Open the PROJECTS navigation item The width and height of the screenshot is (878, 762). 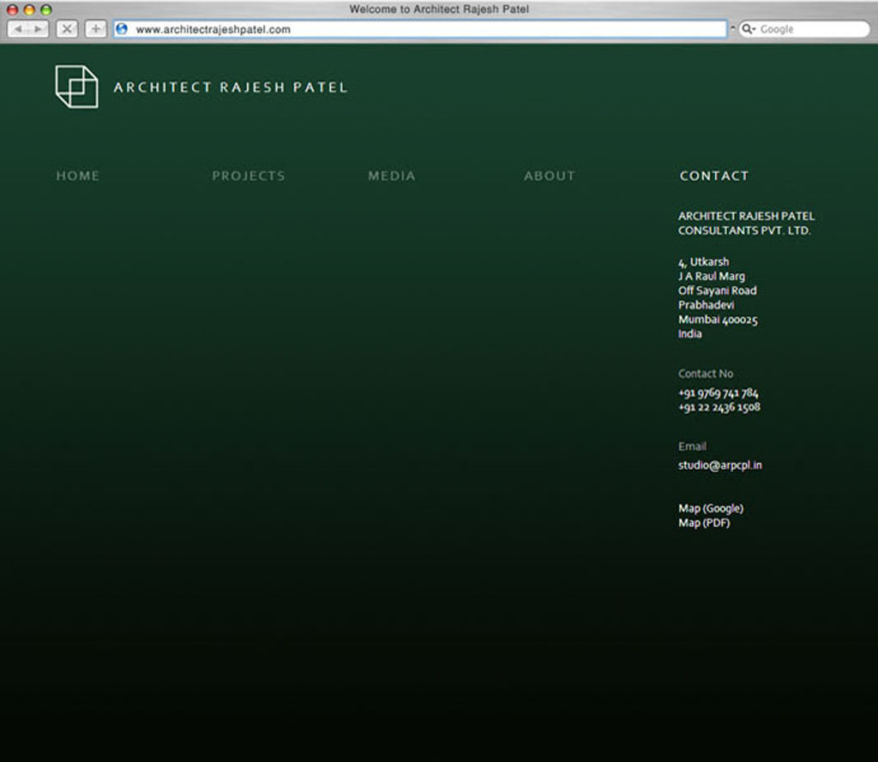(249, 176)
